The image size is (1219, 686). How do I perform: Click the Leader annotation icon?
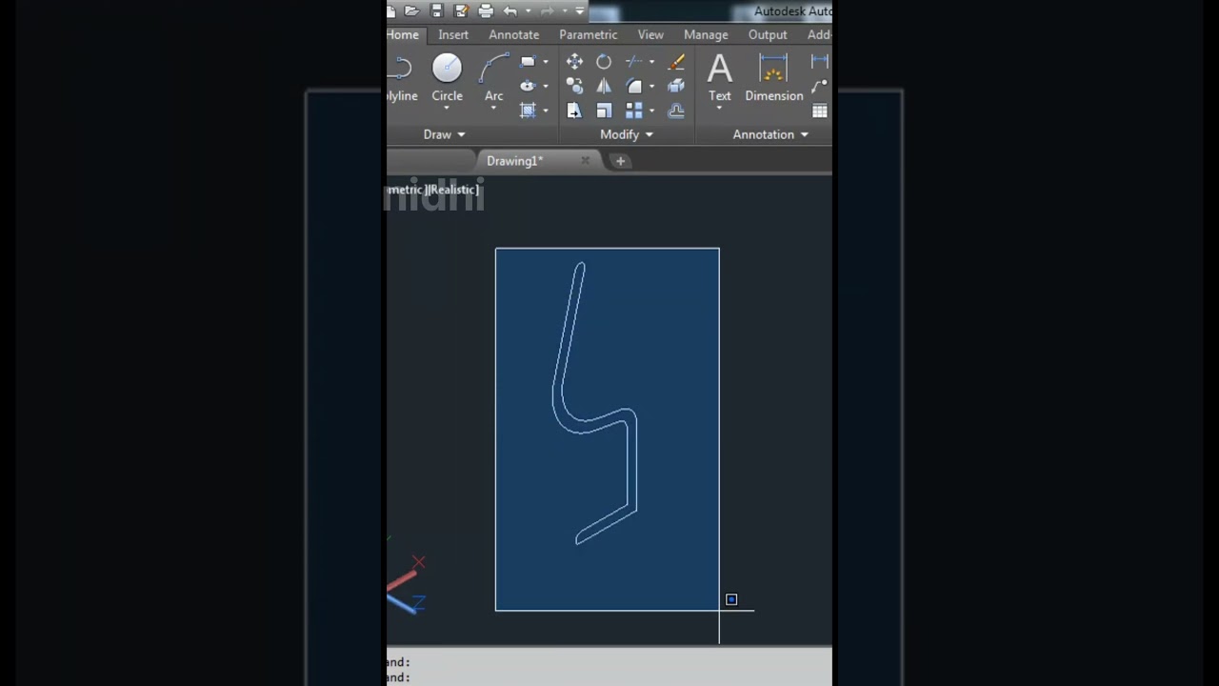(x=820, y=86)
